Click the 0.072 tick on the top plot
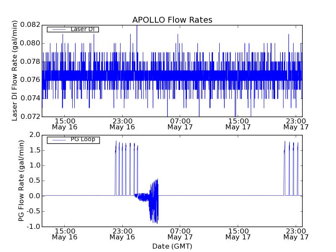Viewport: 336px width, 252px height. coord(32,116)
